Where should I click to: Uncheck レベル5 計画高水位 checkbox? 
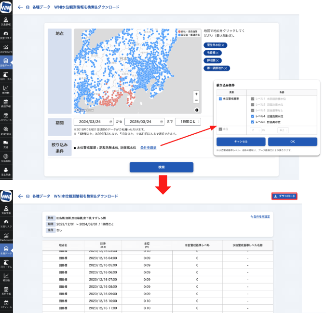click(253, 122)
